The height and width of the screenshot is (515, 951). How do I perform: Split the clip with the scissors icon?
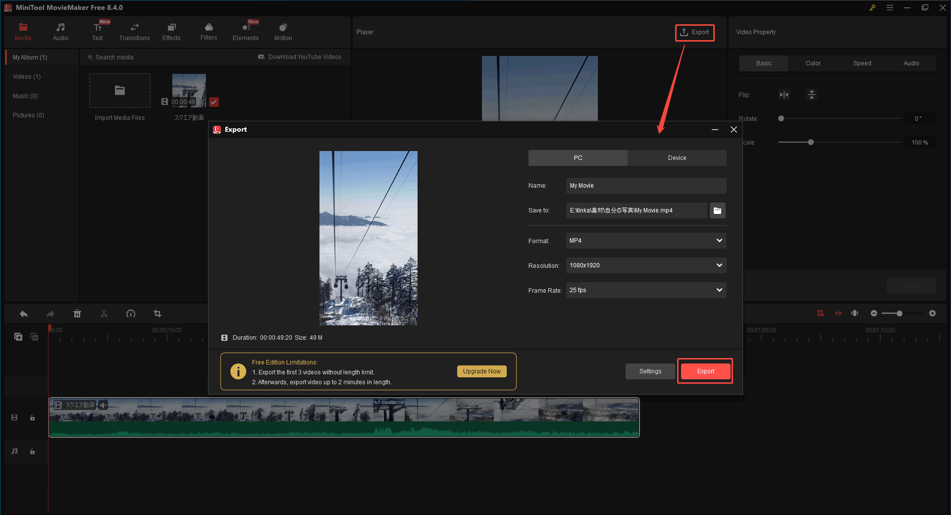click(104, 313)
